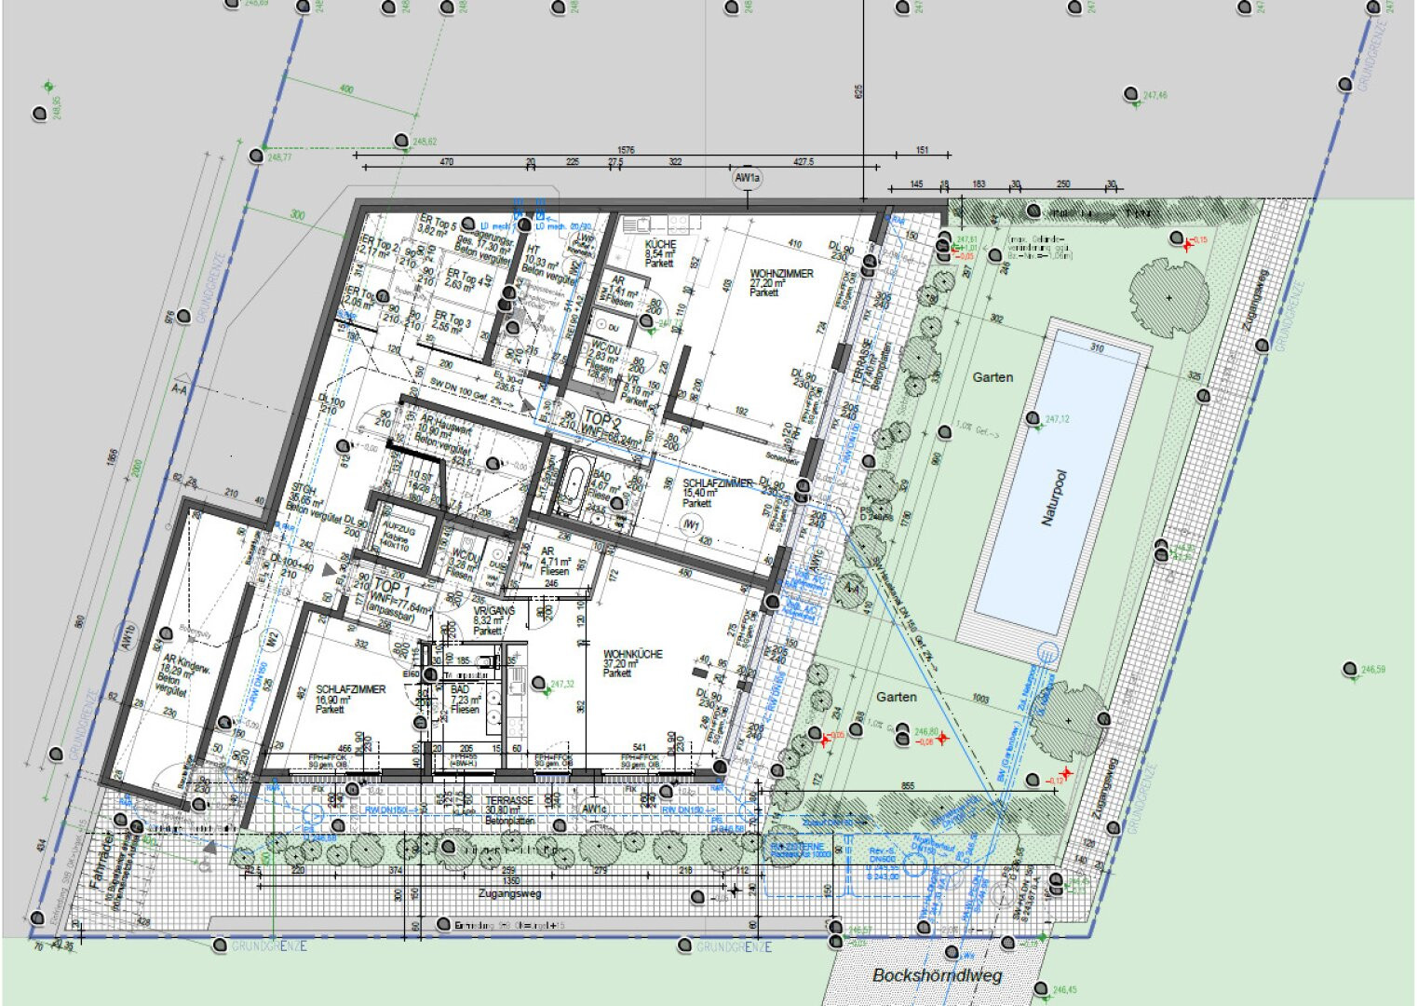This screenshot has width=1418, height=1006.
Task: Select the 1350 dimension above Zugangsweg
Action: tap(510, 880)
